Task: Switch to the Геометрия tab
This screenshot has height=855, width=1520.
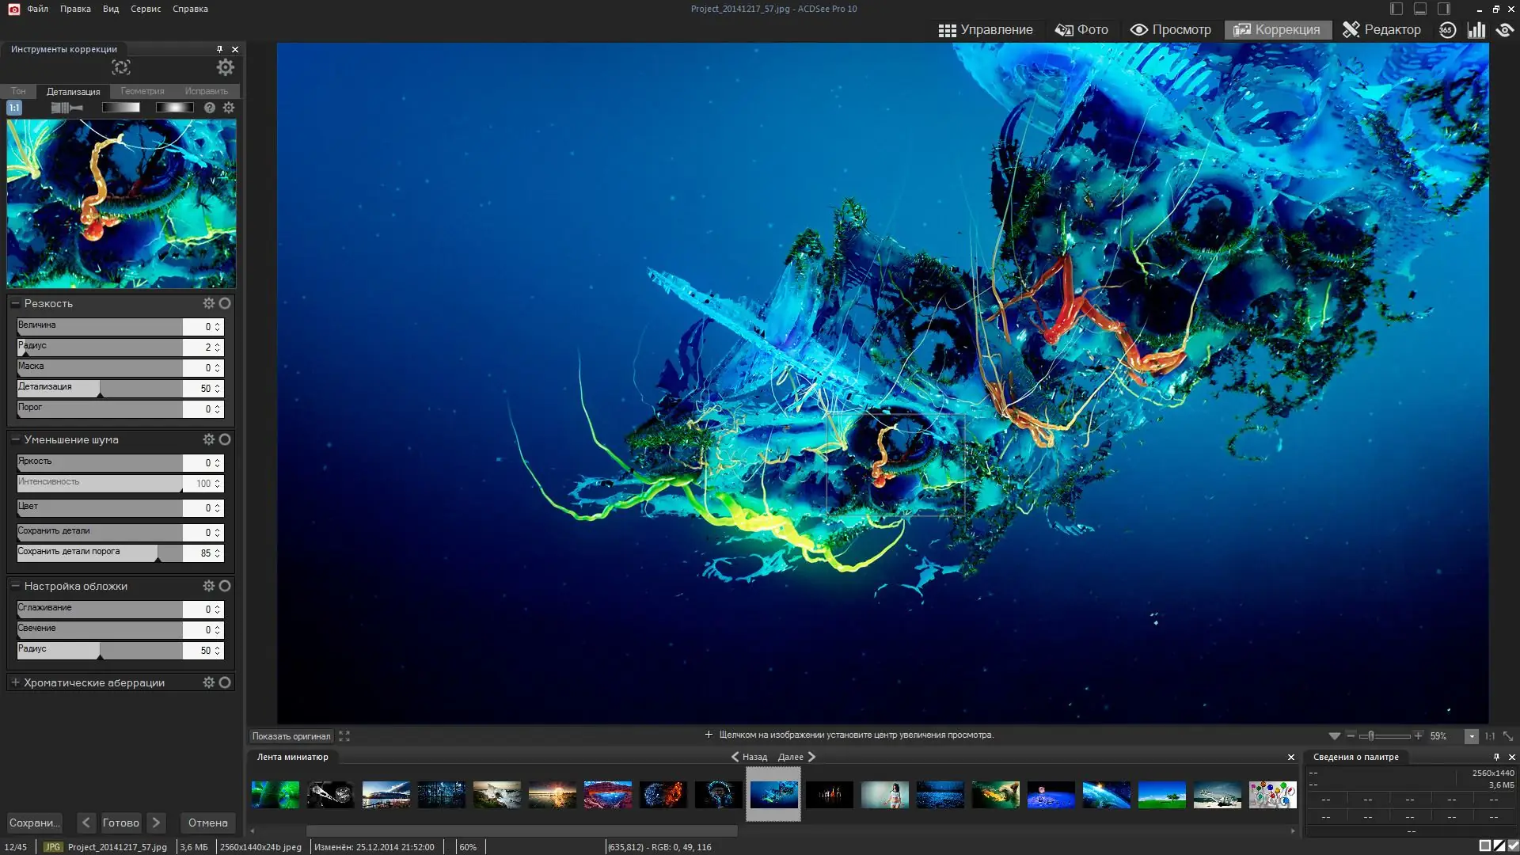Action: point(142,91)
